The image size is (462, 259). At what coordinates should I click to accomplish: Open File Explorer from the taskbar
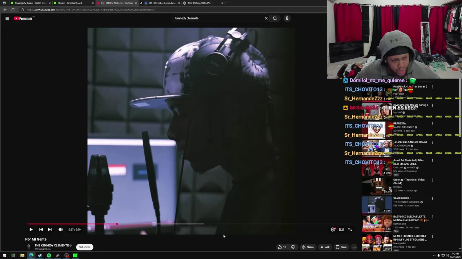[22, 256]
